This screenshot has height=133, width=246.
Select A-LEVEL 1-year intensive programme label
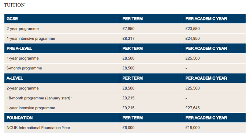[31, 108]
